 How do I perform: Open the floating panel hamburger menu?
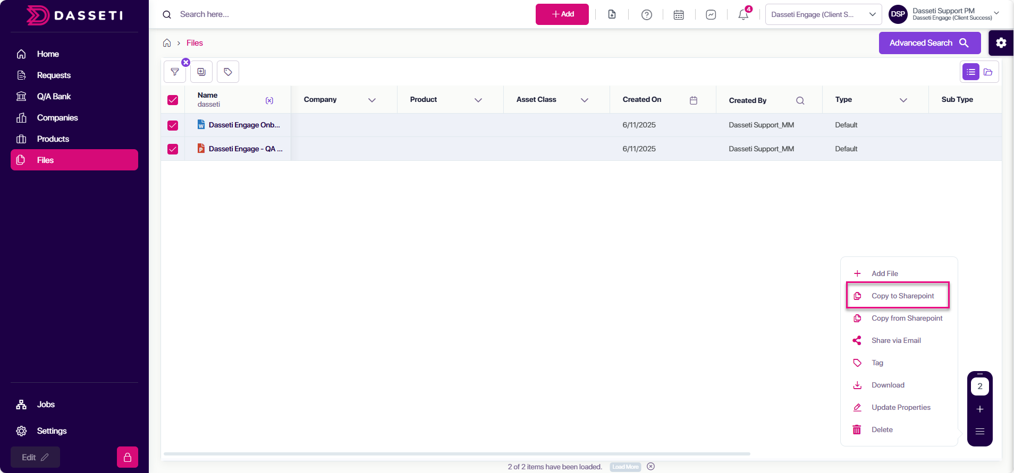point(980,432)
